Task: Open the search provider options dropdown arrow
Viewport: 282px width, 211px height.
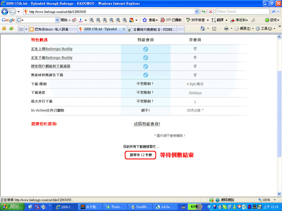Action: 278,11
